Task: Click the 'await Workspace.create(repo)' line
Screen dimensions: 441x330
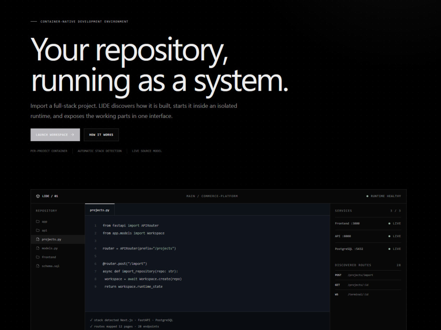Action: [x=143, y=279]
